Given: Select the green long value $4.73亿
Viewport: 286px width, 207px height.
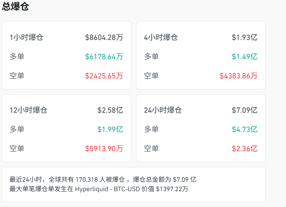Looking at the screenshot, I should [245, 129].
